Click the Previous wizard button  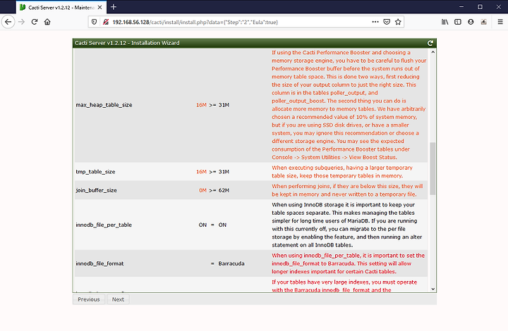(89, 299)
